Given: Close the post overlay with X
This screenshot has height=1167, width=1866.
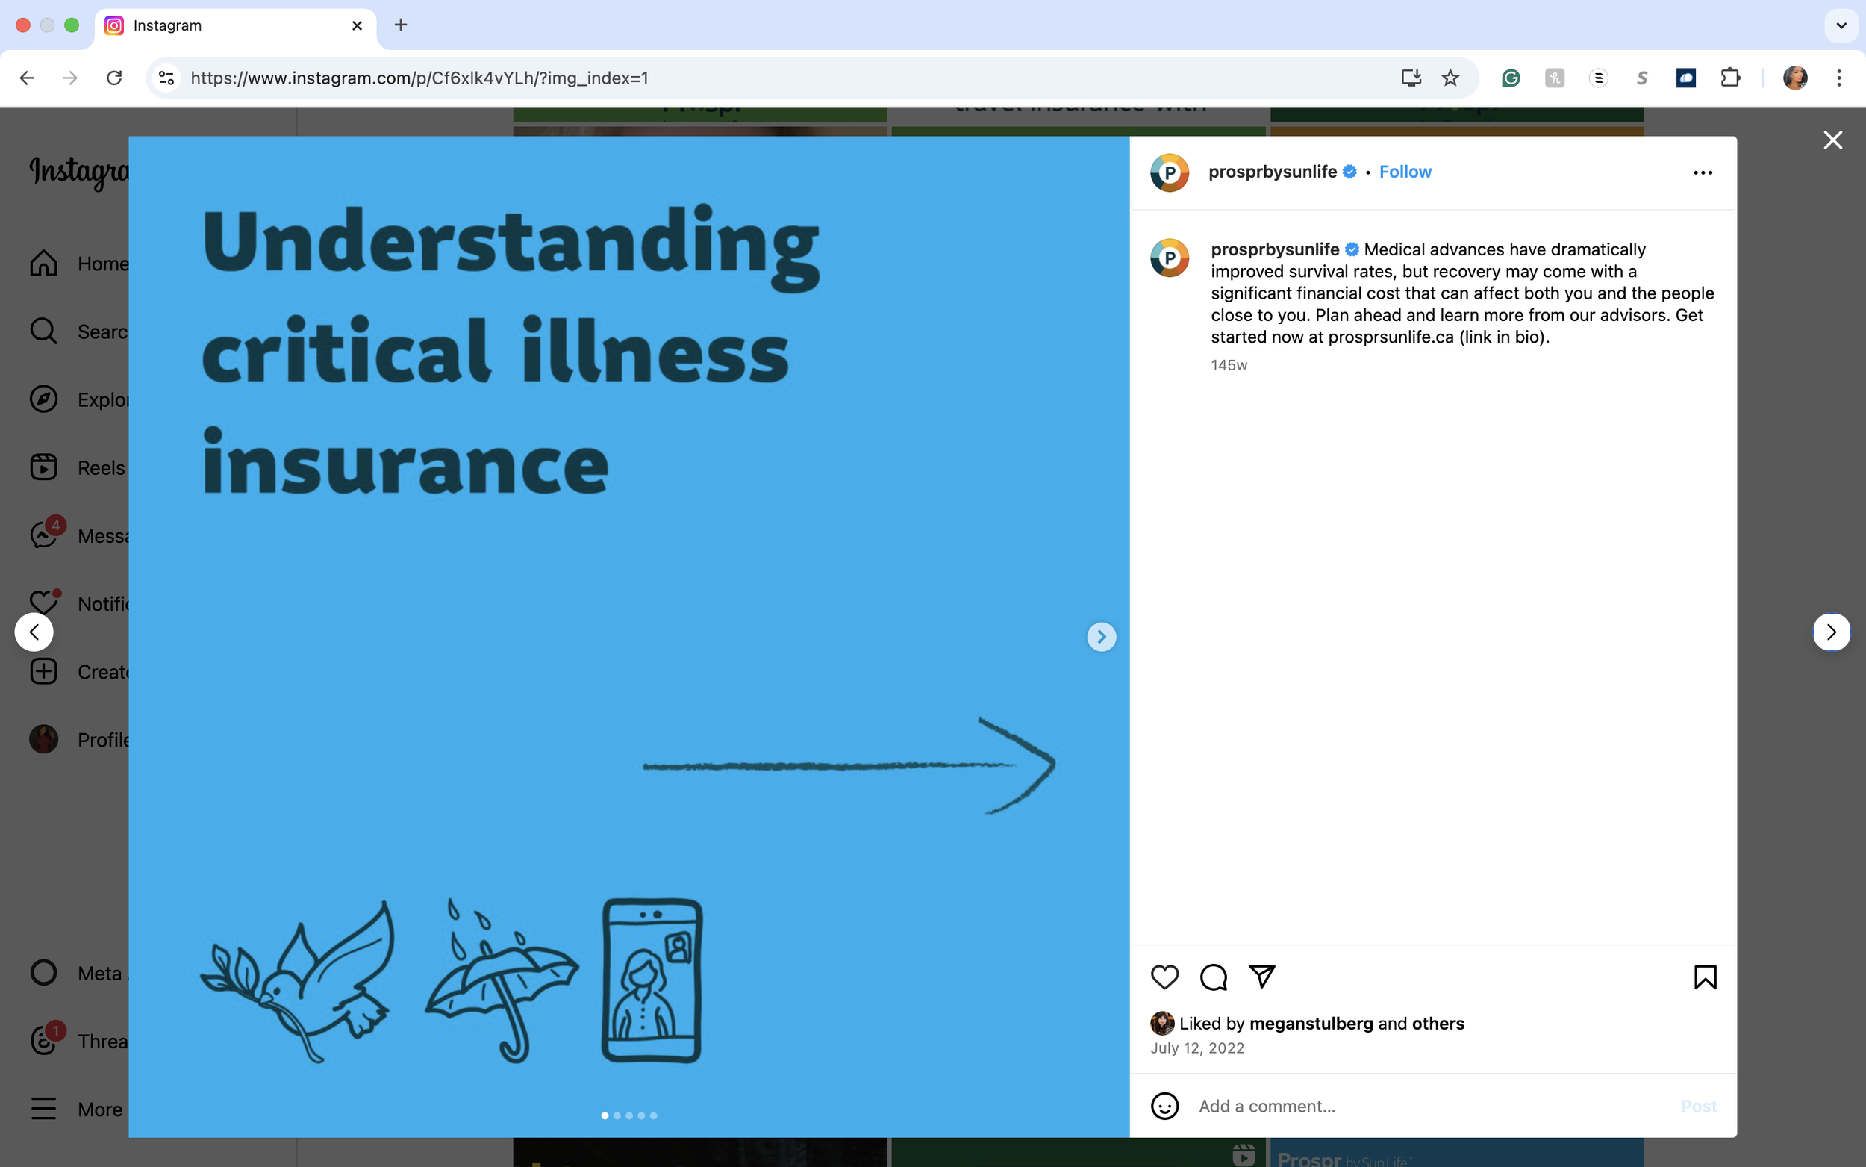Looking at the screenshot, I should click(x=1832, y=140).
